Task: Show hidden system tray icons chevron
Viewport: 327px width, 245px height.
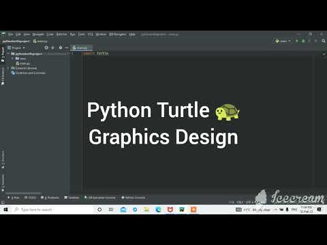Action: click(275, 210)
